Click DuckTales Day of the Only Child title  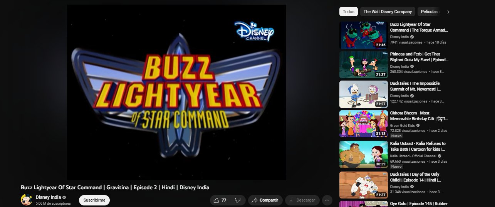tap(416, 177)
